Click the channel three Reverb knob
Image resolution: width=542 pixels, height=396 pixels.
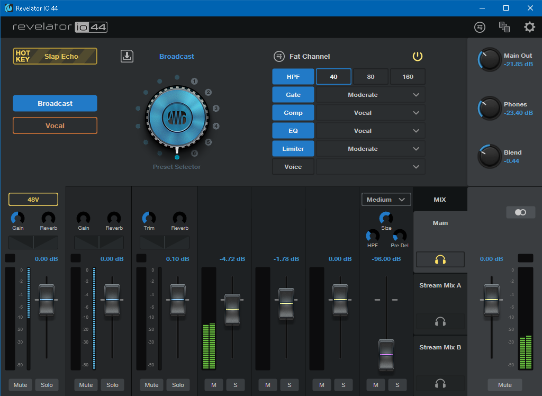pyautogui.click(x=180, y=218)
